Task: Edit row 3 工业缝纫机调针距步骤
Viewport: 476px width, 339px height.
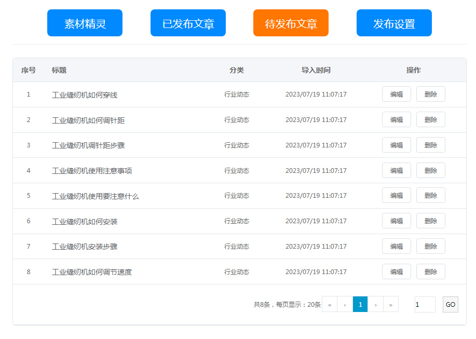Action: pos(396,145)
